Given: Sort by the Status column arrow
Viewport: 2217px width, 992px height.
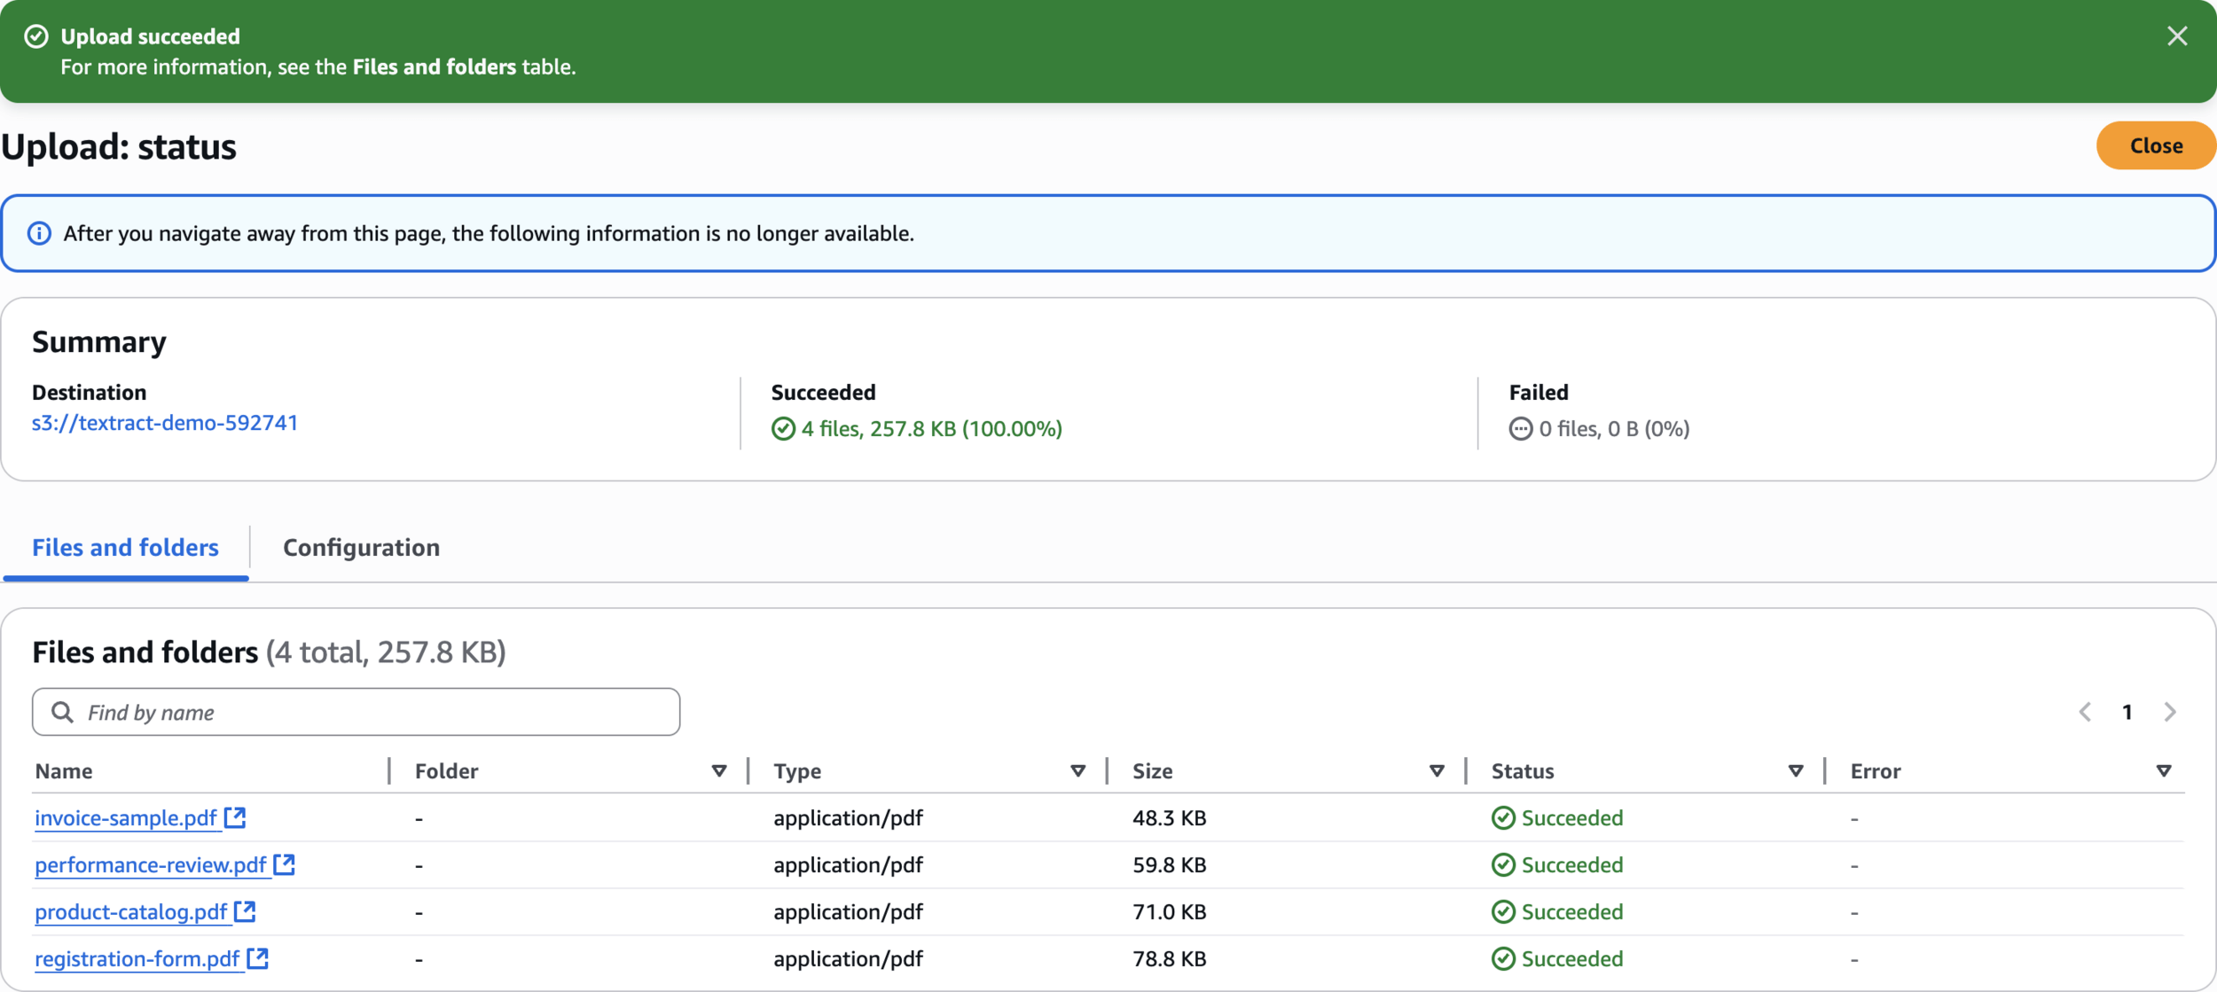Looking at the screenshot, I should point(1796,771).
